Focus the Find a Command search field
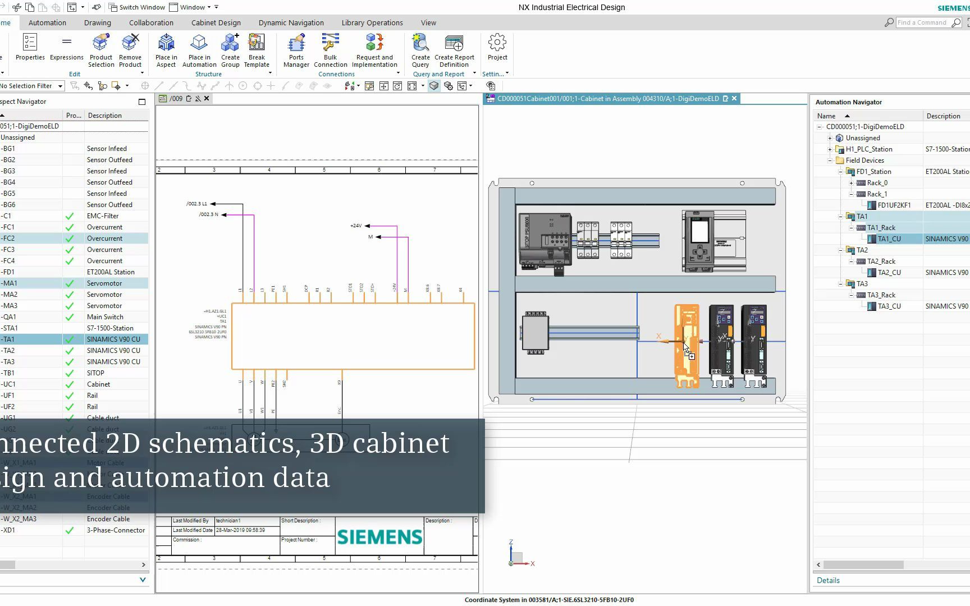Viewport: 970px width, 606px height. coord(922,22)
